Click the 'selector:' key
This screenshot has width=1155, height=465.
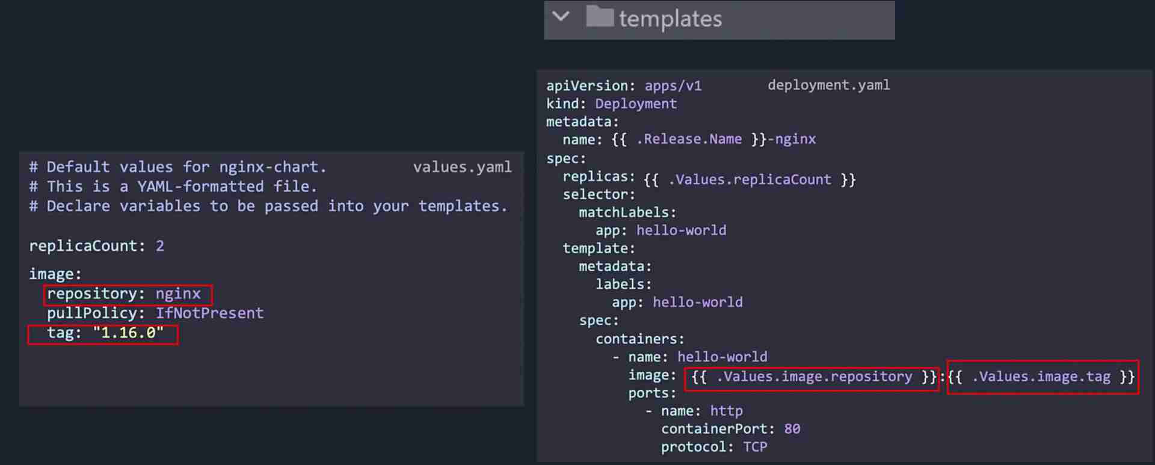pos(599,194)
